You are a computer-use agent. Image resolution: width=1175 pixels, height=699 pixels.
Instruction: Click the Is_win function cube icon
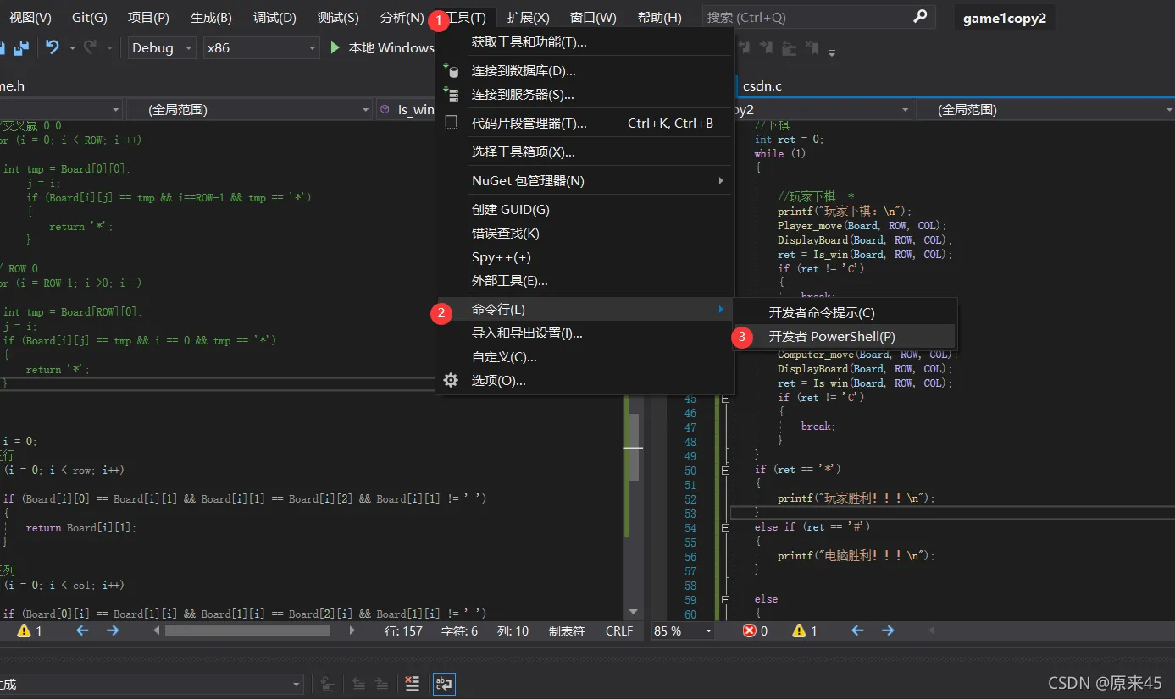385,109
